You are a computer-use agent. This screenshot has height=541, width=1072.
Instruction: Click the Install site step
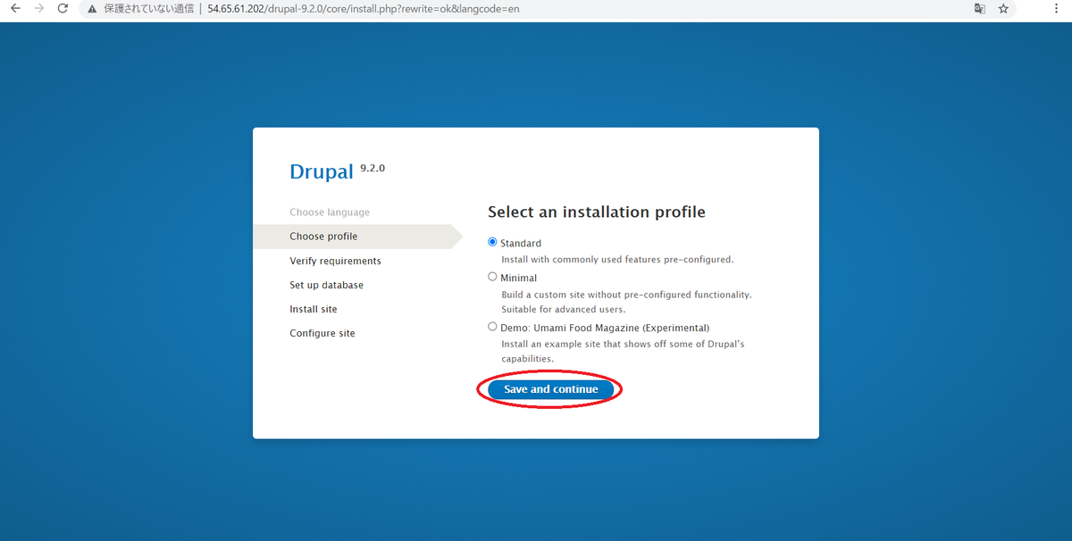[313, 309]
